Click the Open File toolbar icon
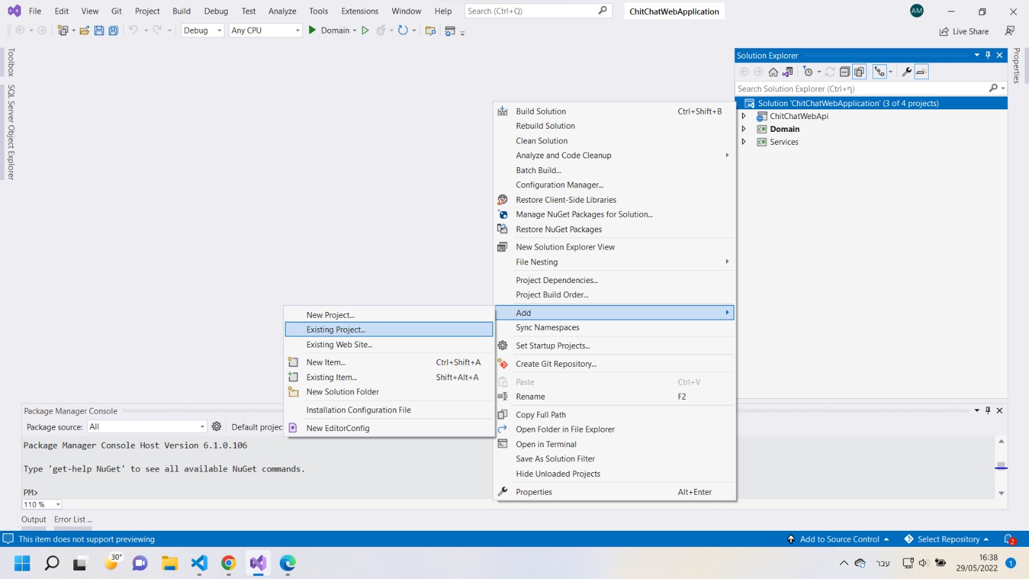This screenshot has height=579, width=1029. [84, 30]
